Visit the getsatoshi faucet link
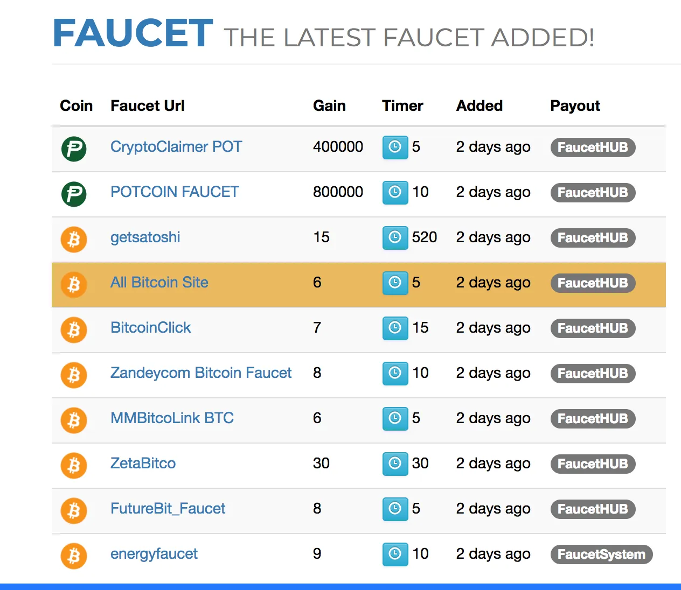681x590 pixels. 145,237
